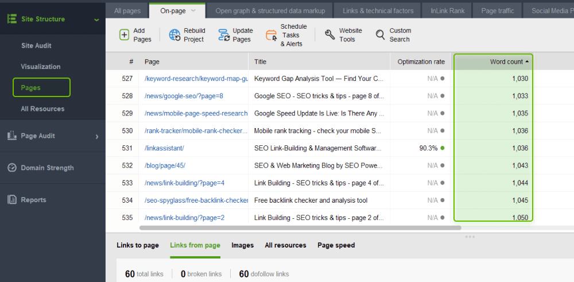Open the /blog/page/45/ page link
Image resolution: width=574 pixels, height=282 pixels.
coord(165,165)
